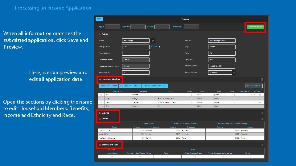Viewport: 296px width, 166px height.
Task: Click the Details person icon
Action: (100, 34)
